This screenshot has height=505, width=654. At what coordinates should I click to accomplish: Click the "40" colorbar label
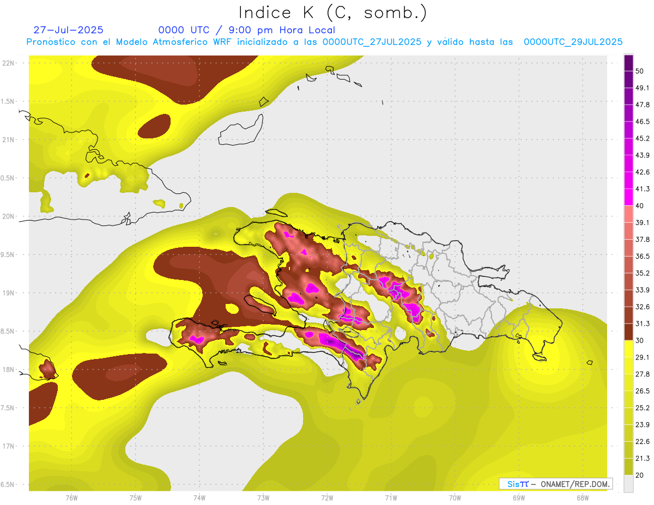[x=641, y=206]
